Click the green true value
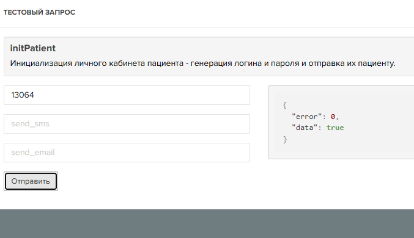 335,128
